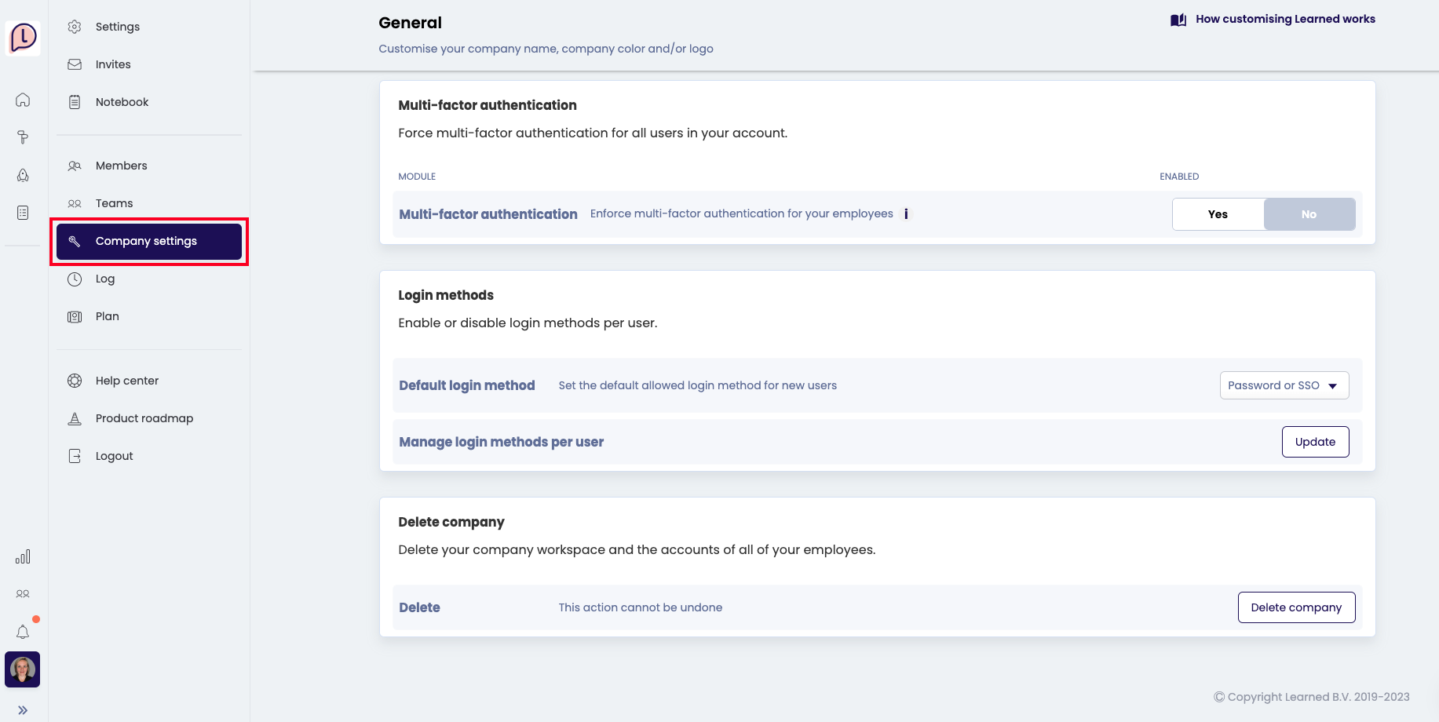Image resolution: width=1439 pixels, height=722 pixels.
Task: Set multi-factor authentication to Yes
Action: (x=1218, y=214)
